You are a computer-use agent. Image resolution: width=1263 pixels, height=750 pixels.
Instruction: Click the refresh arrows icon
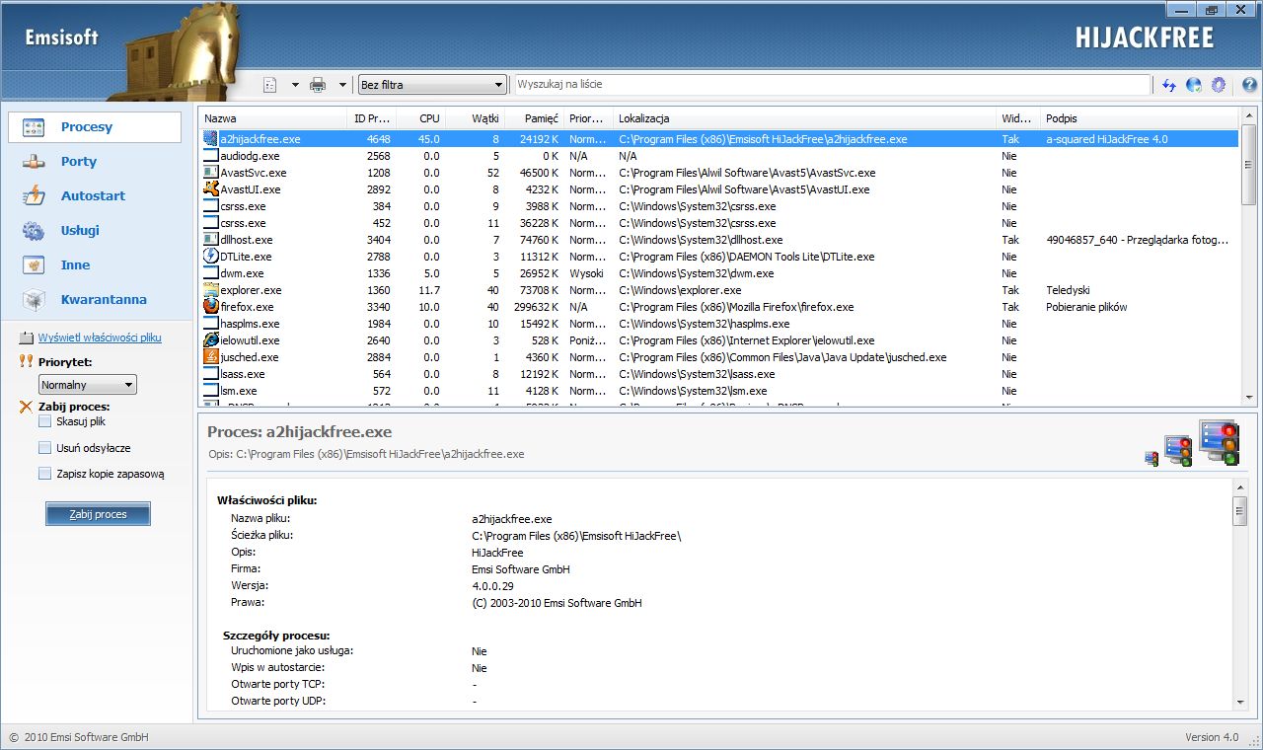[1169, 85]
